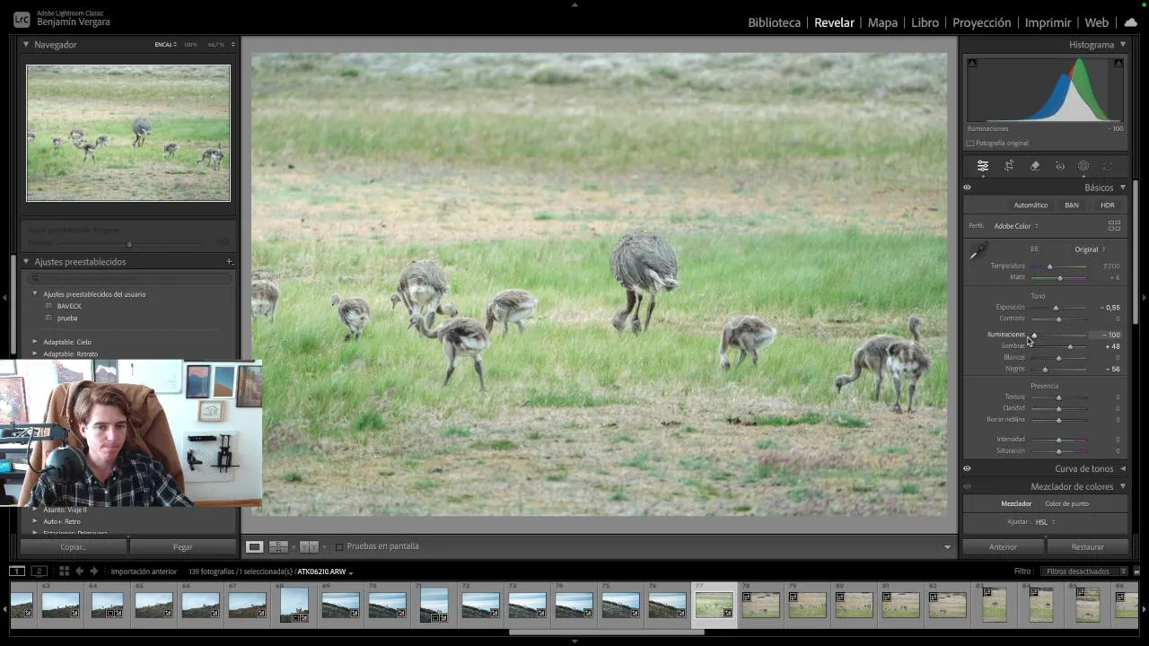Collapse the Ajustes preestablecidos panel
1149x646 pixels.
pos(26,262)
